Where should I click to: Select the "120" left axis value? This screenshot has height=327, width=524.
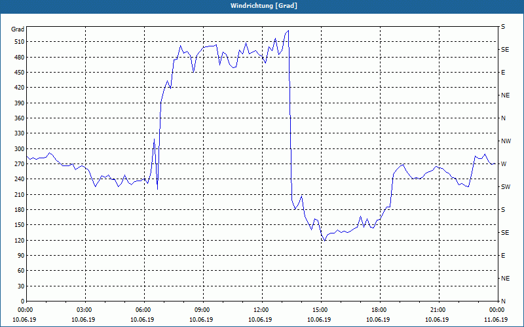[x=20, y=241]
